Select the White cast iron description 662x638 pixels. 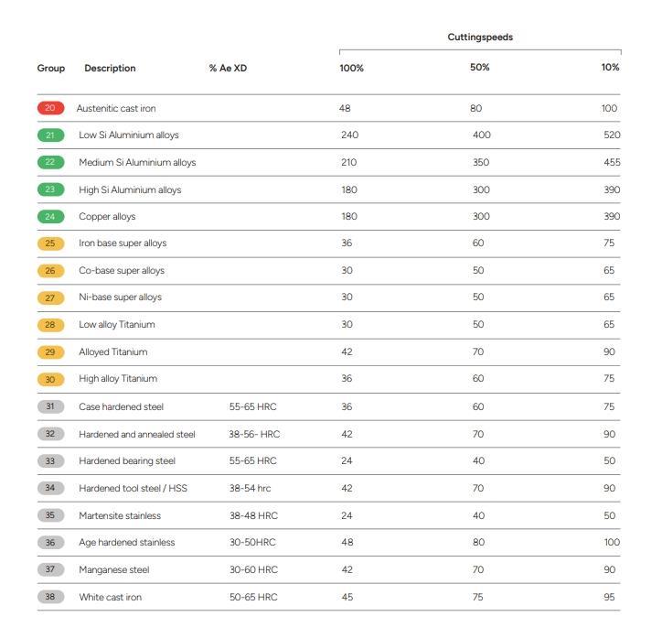pyautogui.click(x=110, y=597)
